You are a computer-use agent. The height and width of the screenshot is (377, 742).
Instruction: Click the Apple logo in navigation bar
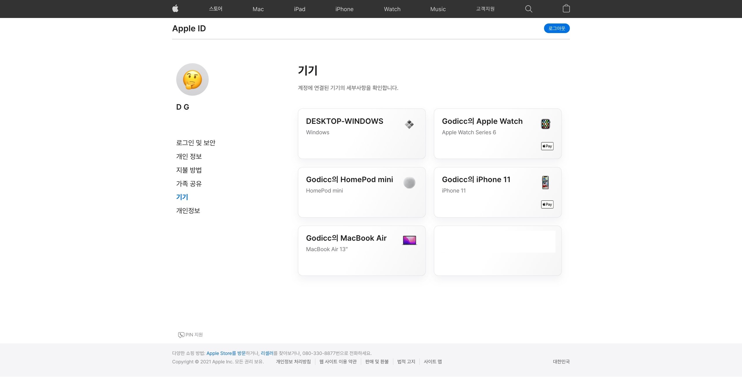(175, 9)
